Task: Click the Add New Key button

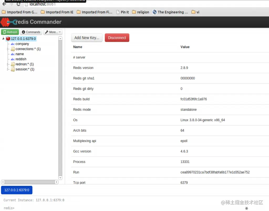Action: click(87, 37)
